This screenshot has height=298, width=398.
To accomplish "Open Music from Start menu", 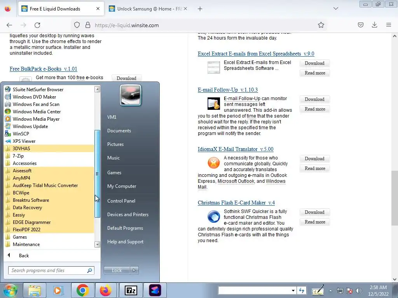I will coord(113,158).
